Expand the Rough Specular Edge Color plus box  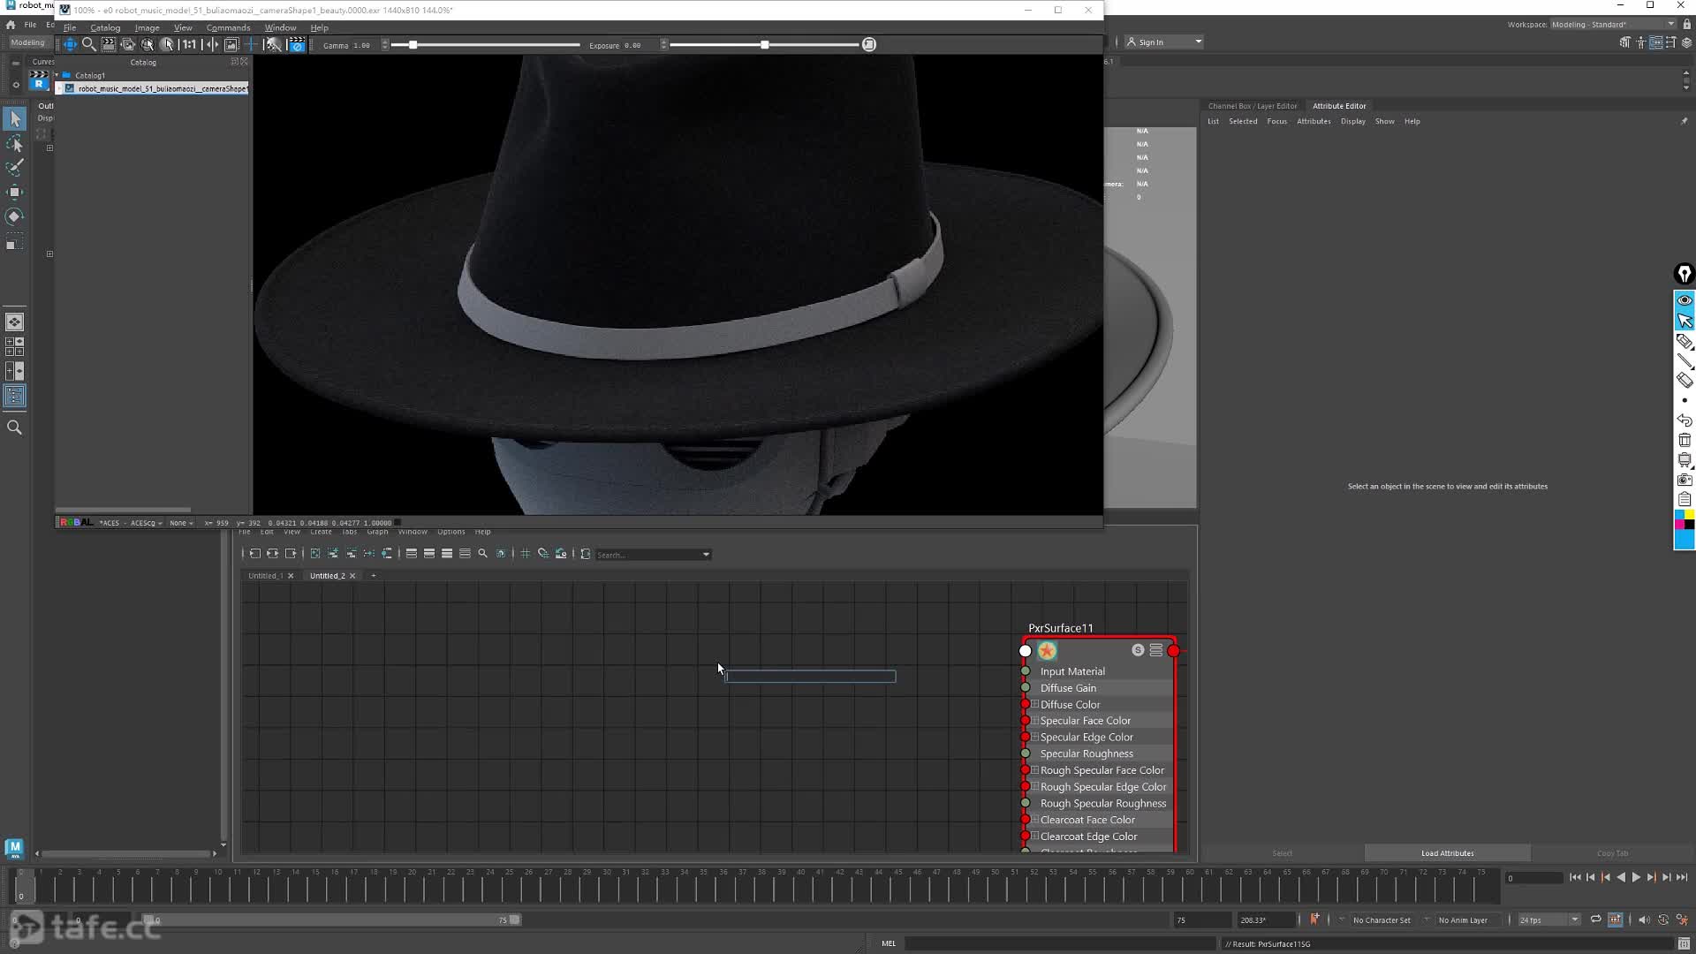tap(1035, 786)
